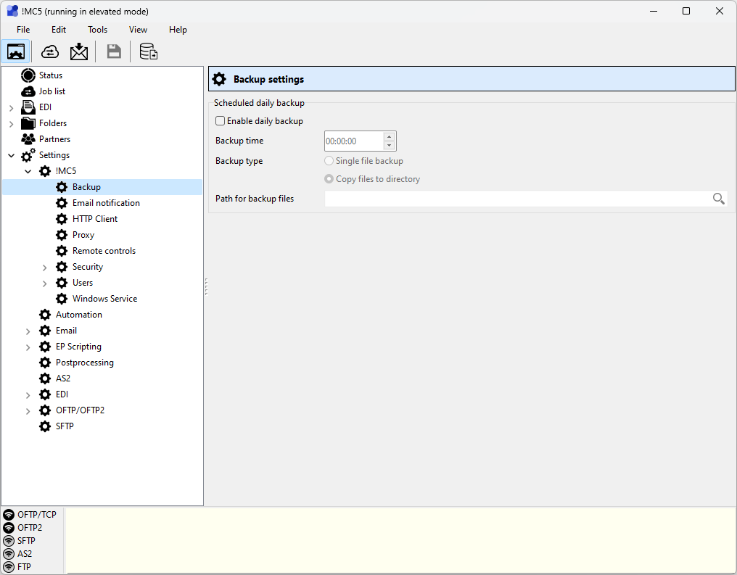The width and height of the screenshot is (737, 575).
Task: Select the Folders tree node
Action: click(x=53, y=123)
